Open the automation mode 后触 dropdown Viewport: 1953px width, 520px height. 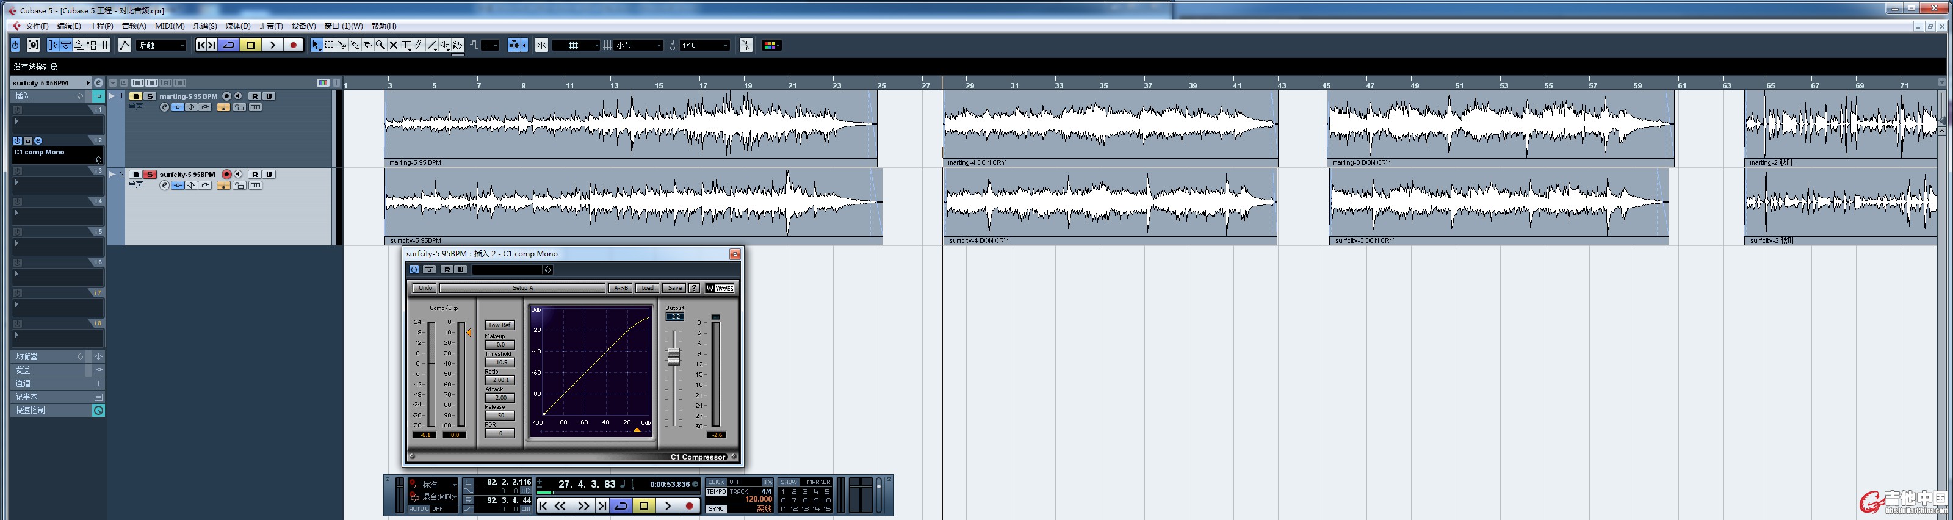(x=162, y=46)
